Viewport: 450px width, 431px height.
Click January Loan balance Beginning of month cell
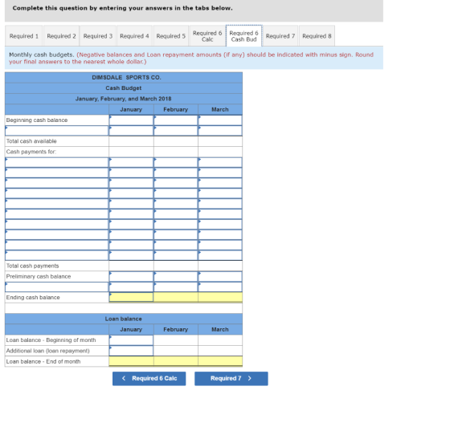click(131, 340)
